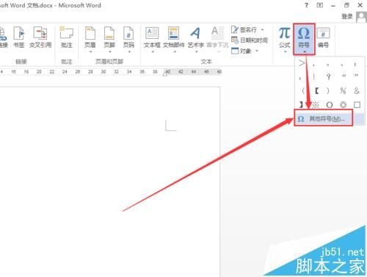
Task: Insert the hollow square □ symbol
Action: point(357,105)
